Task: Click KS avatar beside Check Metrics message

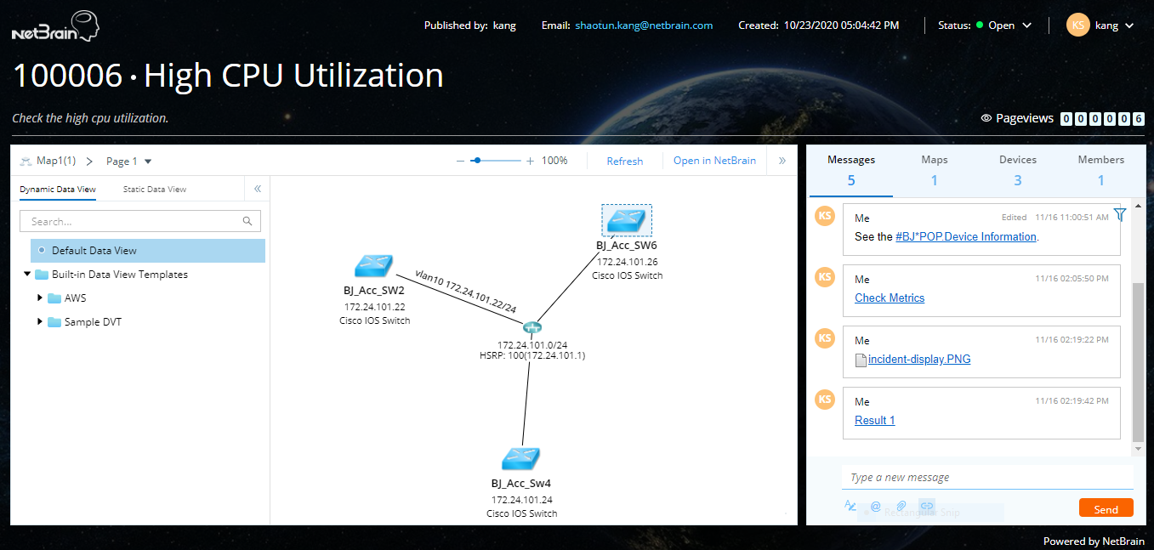Action: pos(824,277)
